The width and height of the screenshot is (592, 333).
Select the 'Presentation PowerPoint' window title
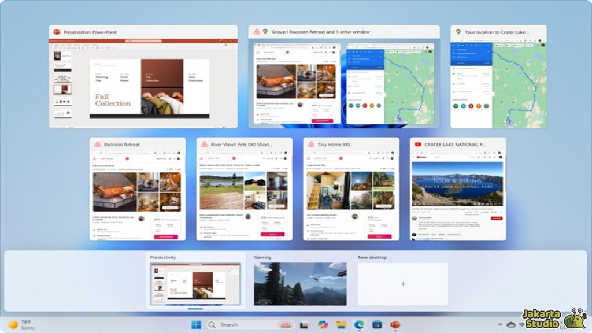click(x=90, y=32)
